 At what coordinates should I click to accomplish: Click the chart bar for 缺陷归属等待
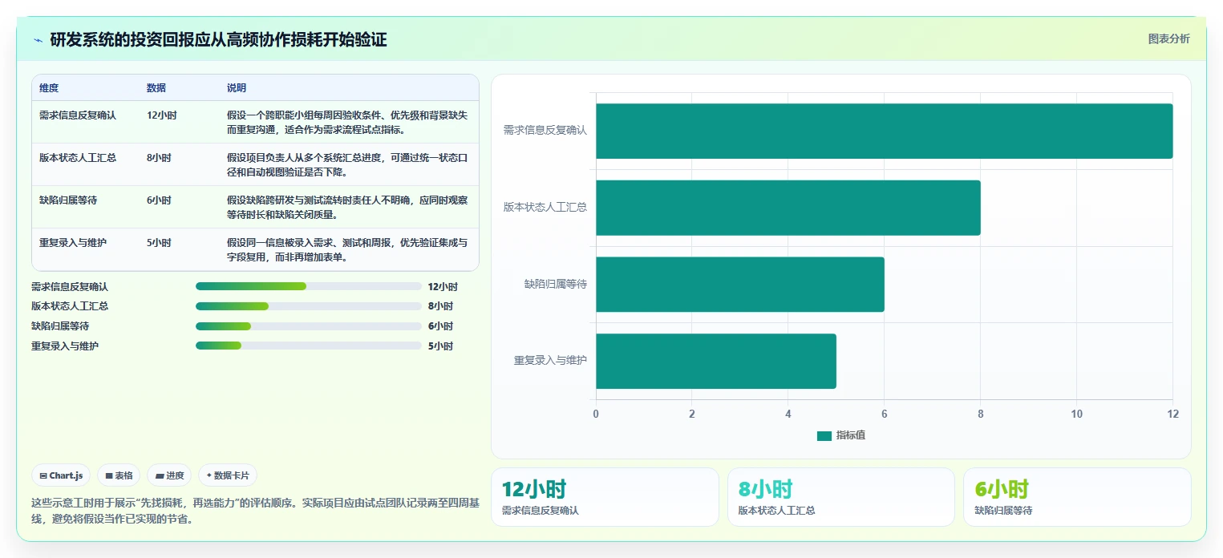click(739, 285)
